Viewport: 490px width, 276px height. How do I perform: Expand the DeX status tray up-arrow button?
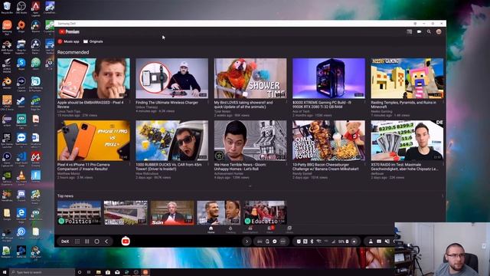[x=354, y=242]
